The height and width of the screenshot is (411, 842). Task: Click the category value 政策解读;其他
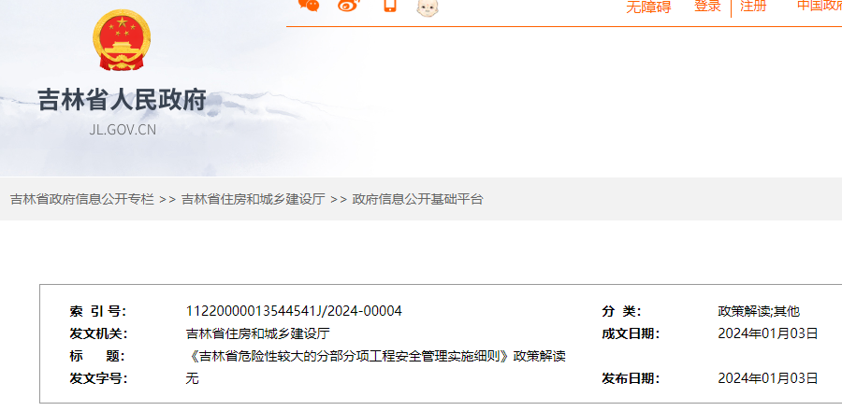pyautogui.click(x=759, y=311)
